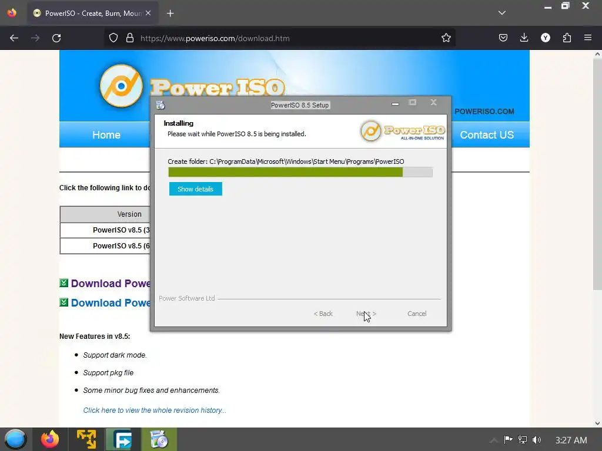Viewport: 602px width, 451px height.
Task: Click the yellow network taskbar app icon
Action: tap(86, 439)
